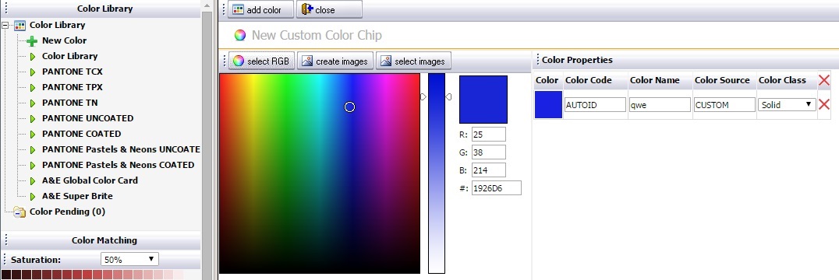Click the close door icon

coord(307,9)
